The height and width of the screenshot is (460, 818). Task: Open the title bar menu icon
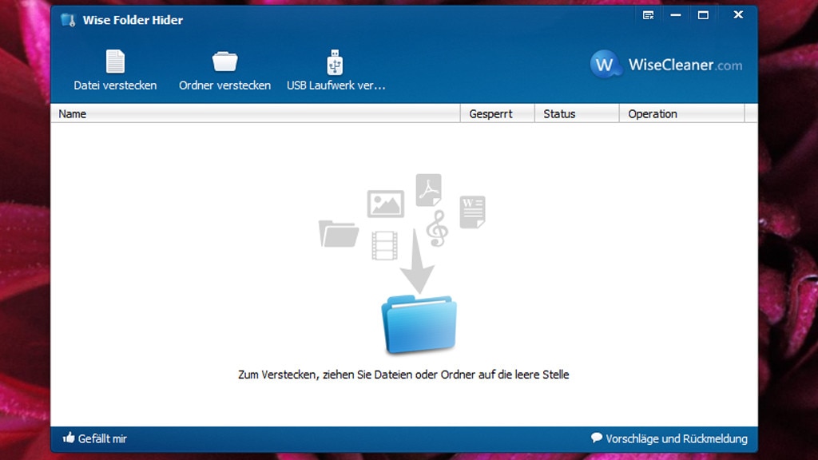pyautogui.click(x=648, y=15)
